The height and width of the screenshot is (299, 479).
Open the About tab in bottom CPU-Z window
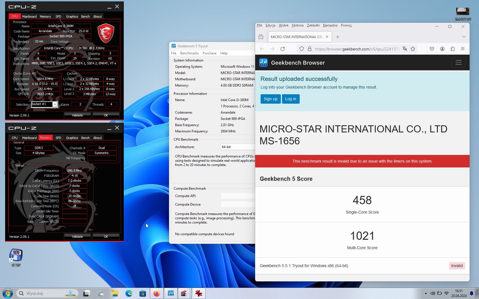pos(98,138)
